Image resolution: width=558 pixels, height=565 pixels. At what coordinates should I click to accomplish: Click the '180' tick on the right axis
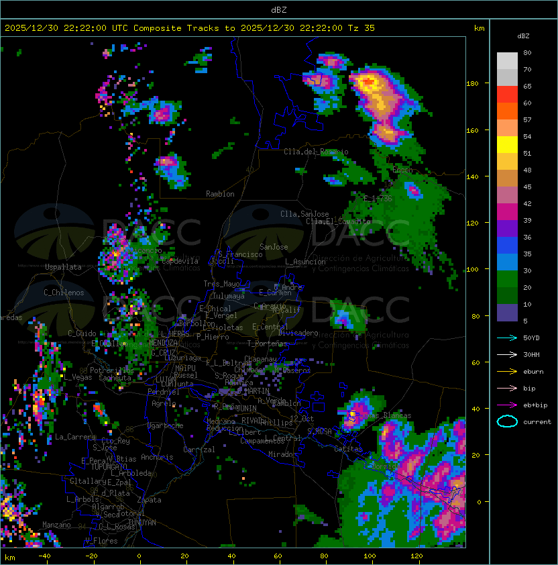(472, 83)
